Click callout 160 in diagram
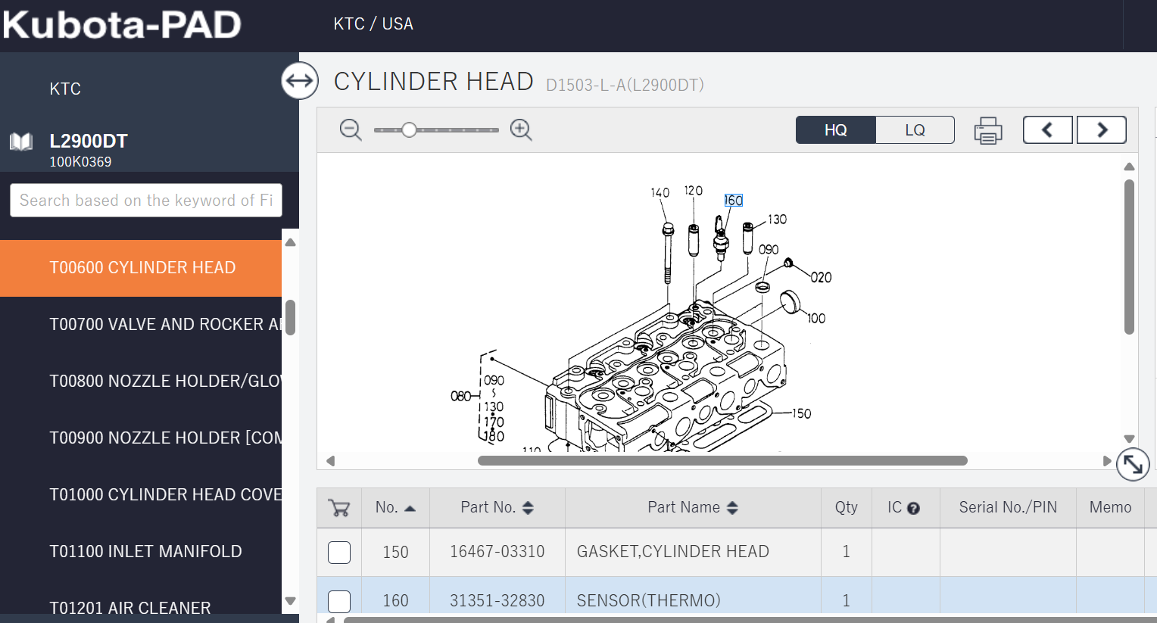The height and width of the screenshot is (623, 1157). 733,201
